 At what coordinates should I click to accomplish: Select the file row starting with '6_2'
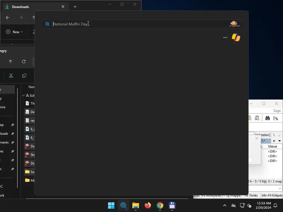pos(29,129)
